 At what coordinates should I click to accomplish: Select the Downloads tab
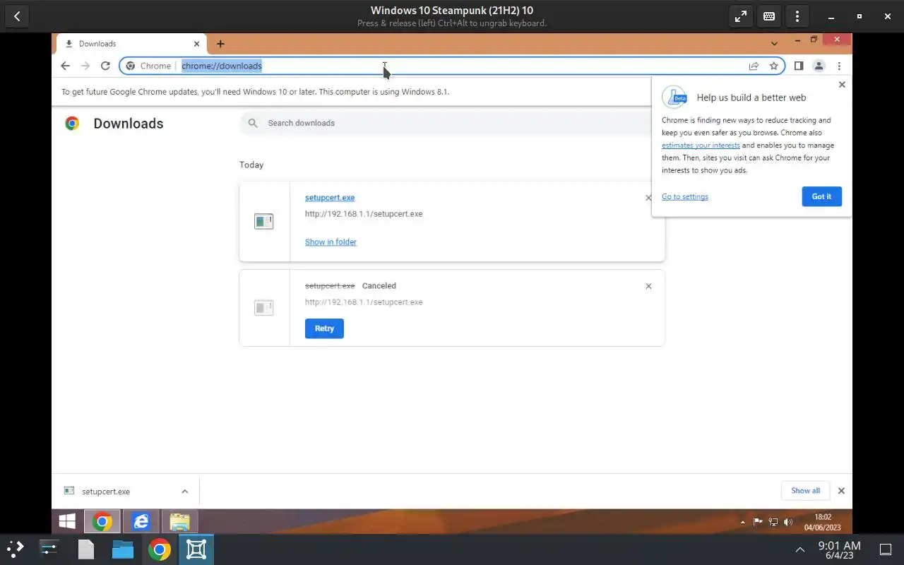click(x=131, y=44)
